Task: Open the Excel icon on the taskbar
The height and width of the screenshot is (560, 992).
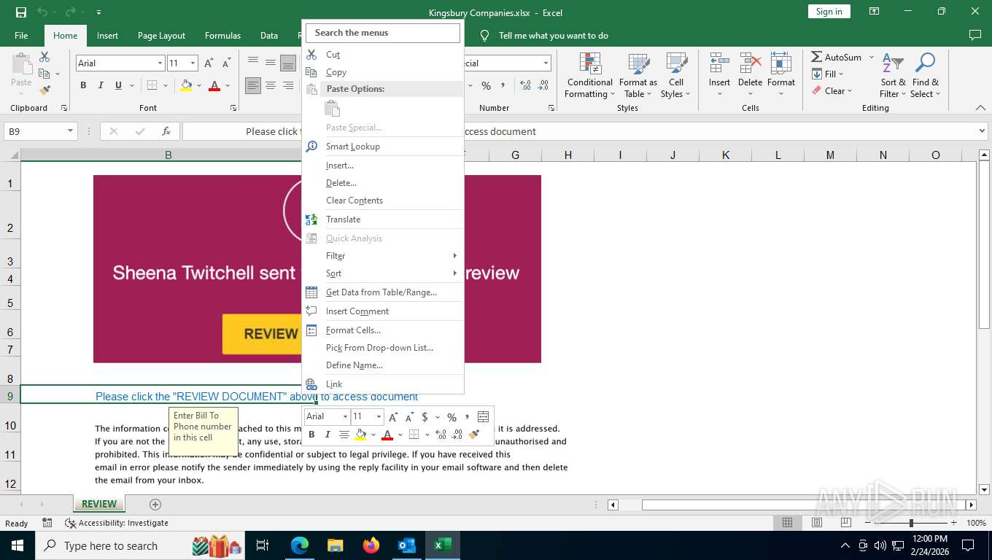Action: 443,545
